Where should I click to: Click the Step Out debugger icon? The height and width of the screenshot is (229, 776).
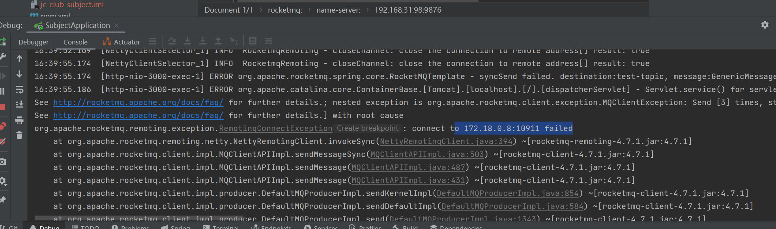click(x=218, y=41)
